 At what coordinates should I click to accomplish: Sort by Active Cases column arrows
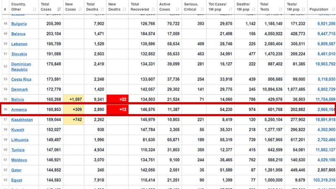click(x=178, y=10)
